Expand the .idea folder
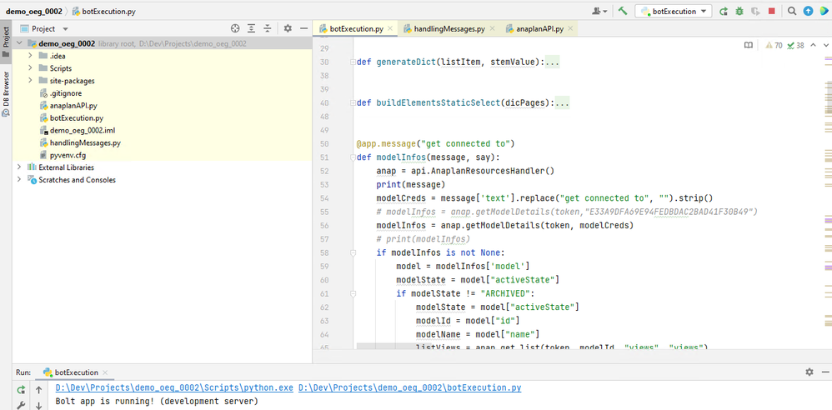The height and width of the screenshot is (410, 832). 30,56
